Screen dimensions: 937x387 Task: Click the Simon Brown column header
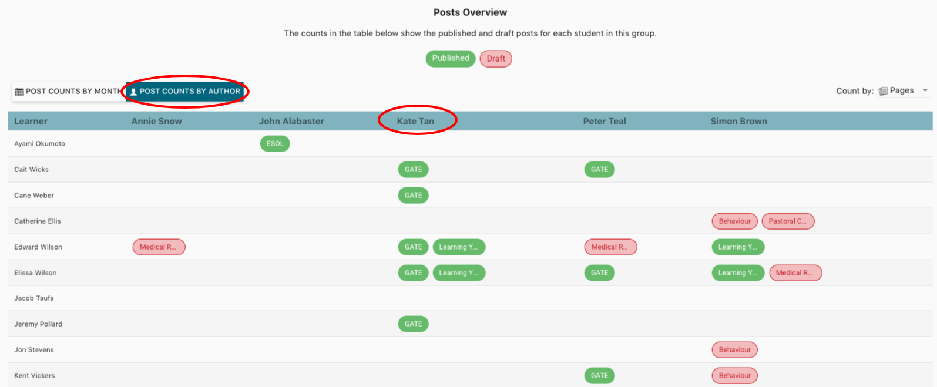tap(738, 122)
